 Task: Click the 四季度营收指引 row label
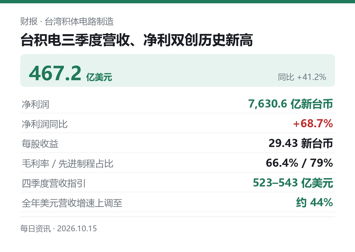point(54,183)
